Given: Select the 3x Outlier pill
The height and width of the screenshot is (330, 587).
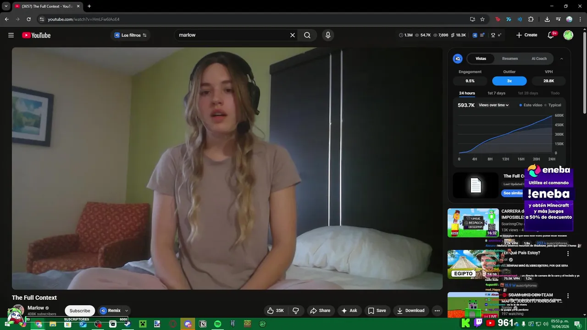Looking at the screenshot, I should 509,81.
